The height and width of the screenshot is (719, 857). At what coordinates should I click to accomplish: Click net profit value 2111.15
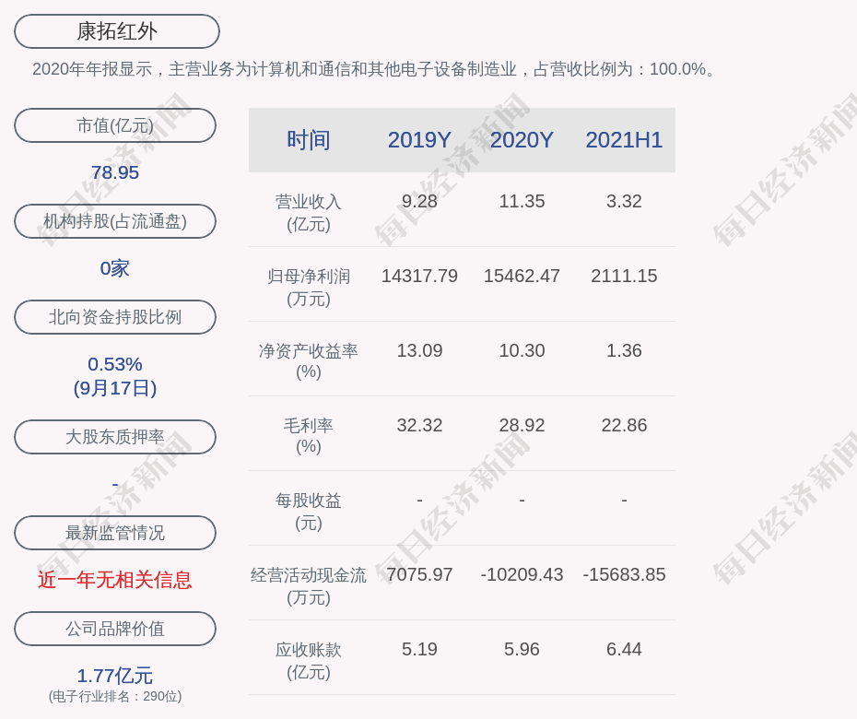[x=624, y=277]
